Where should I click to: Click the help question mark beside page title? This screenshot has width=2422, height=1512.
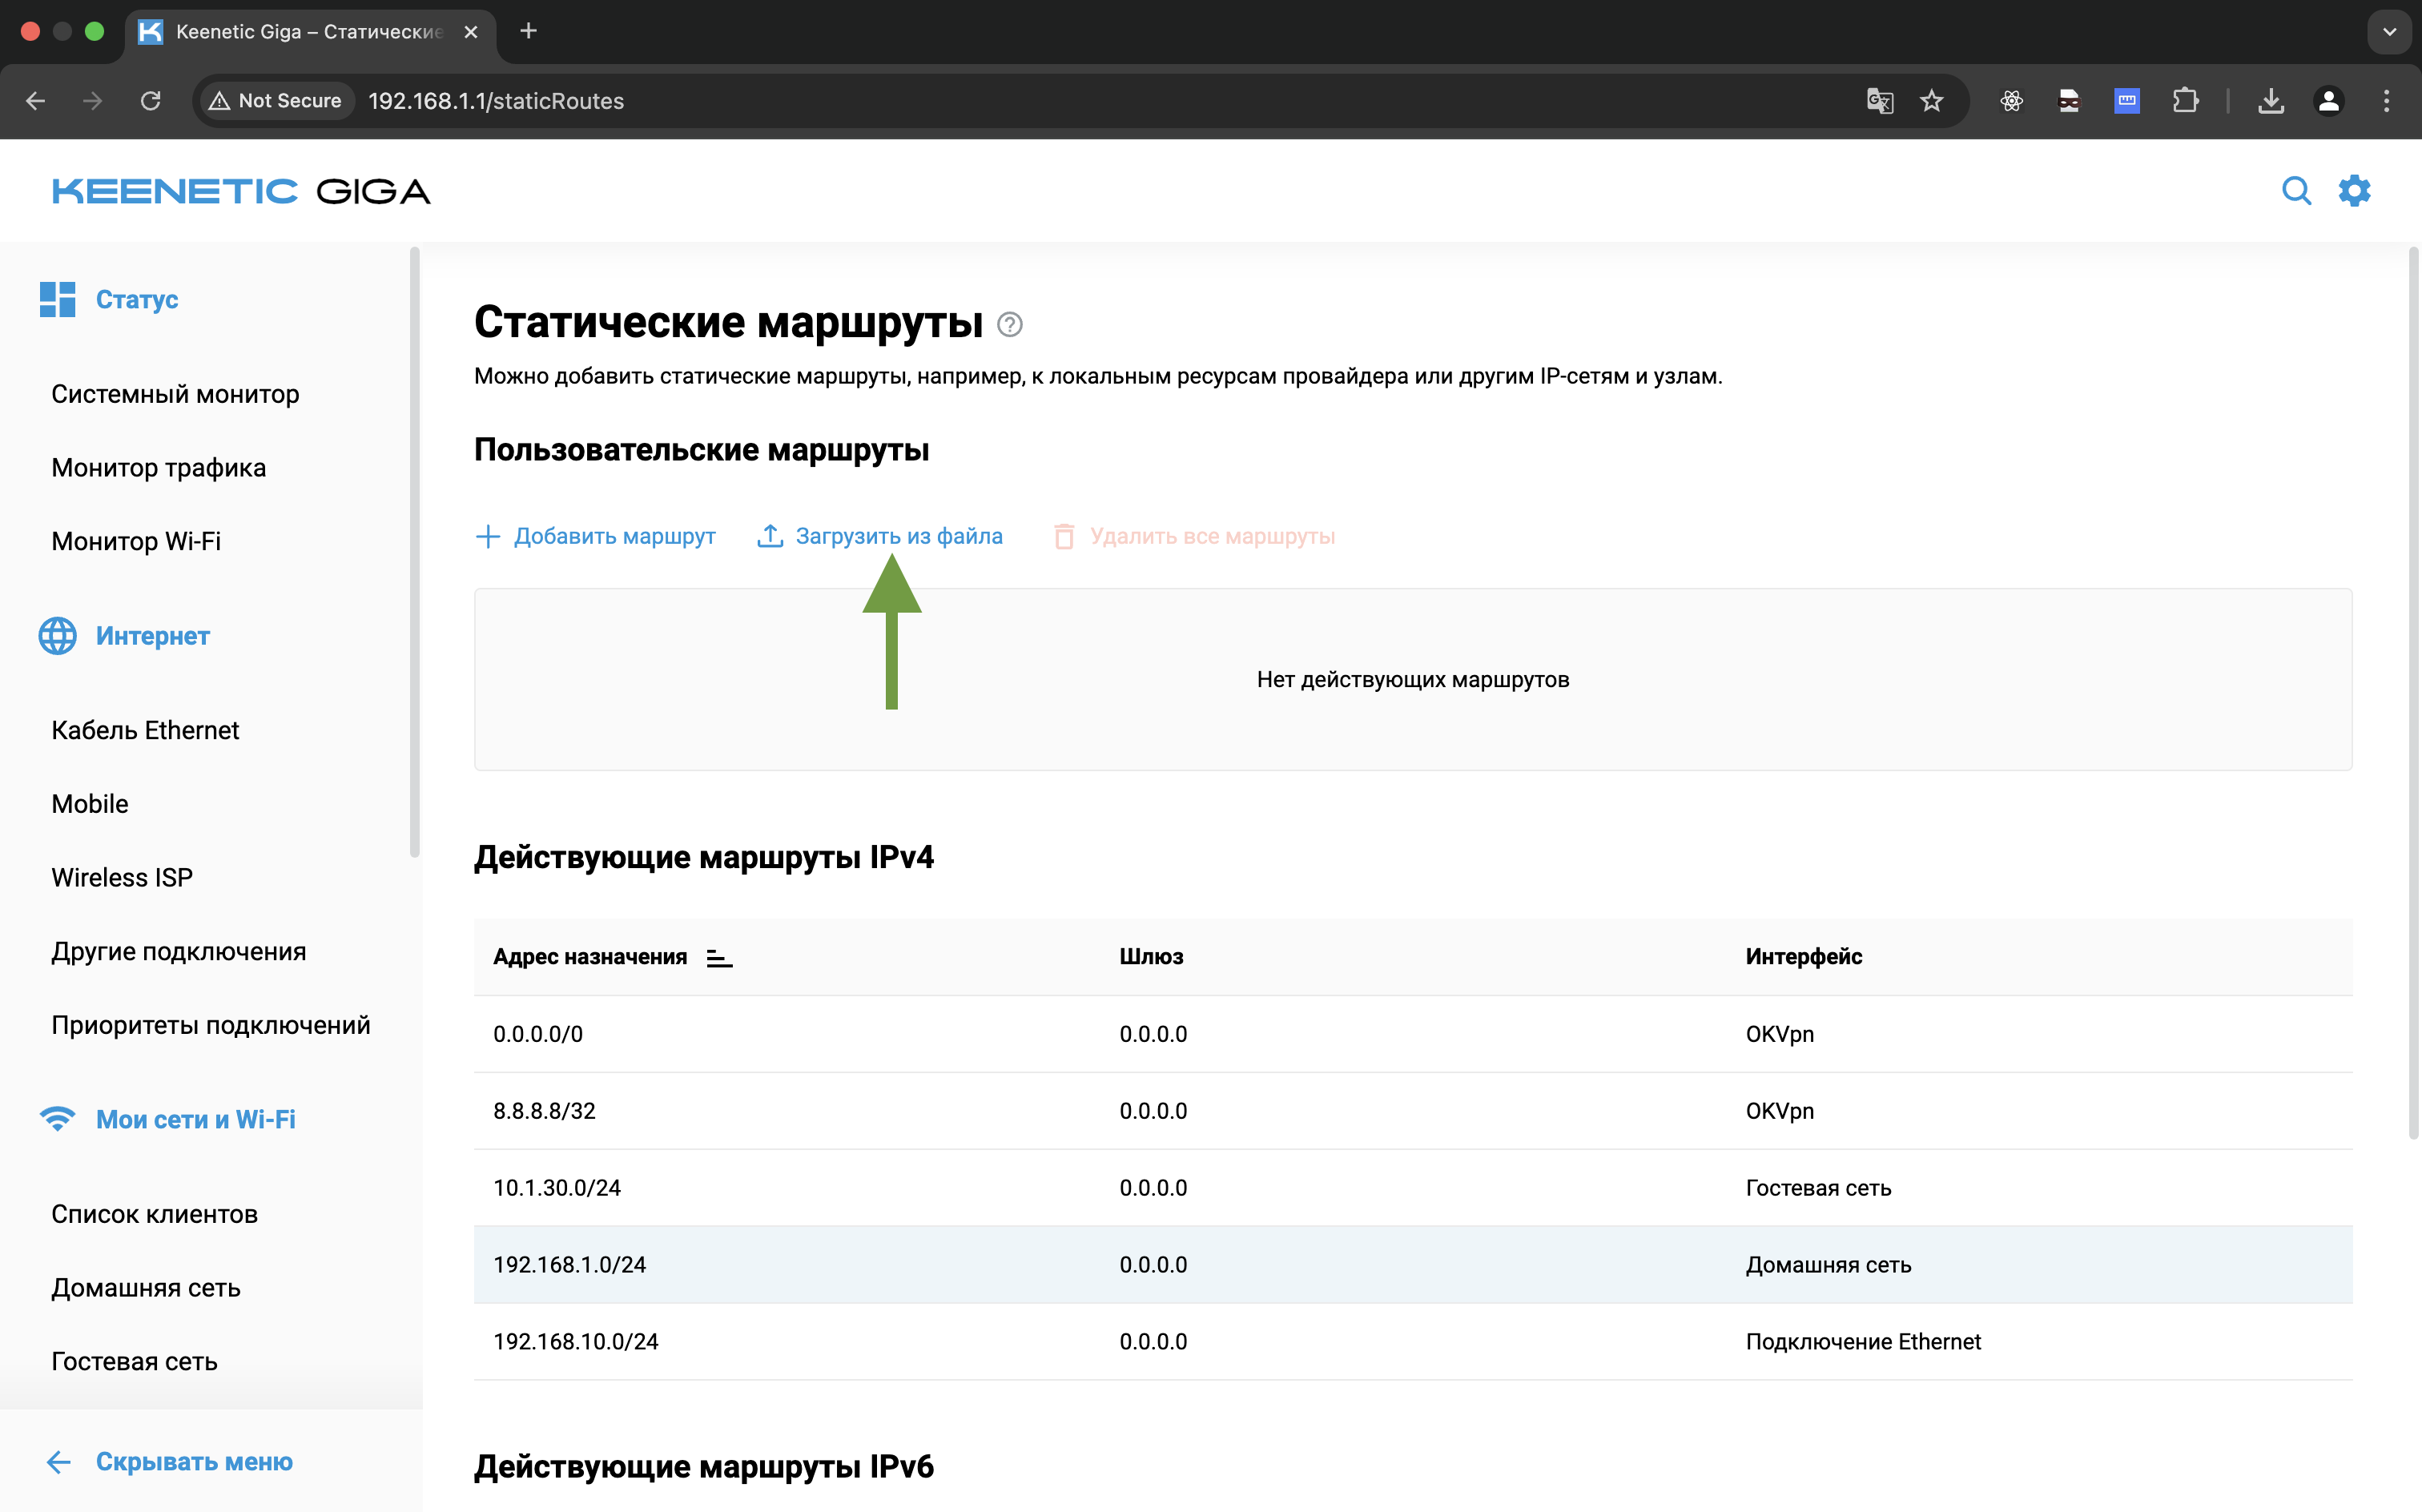click(1010, 323)
